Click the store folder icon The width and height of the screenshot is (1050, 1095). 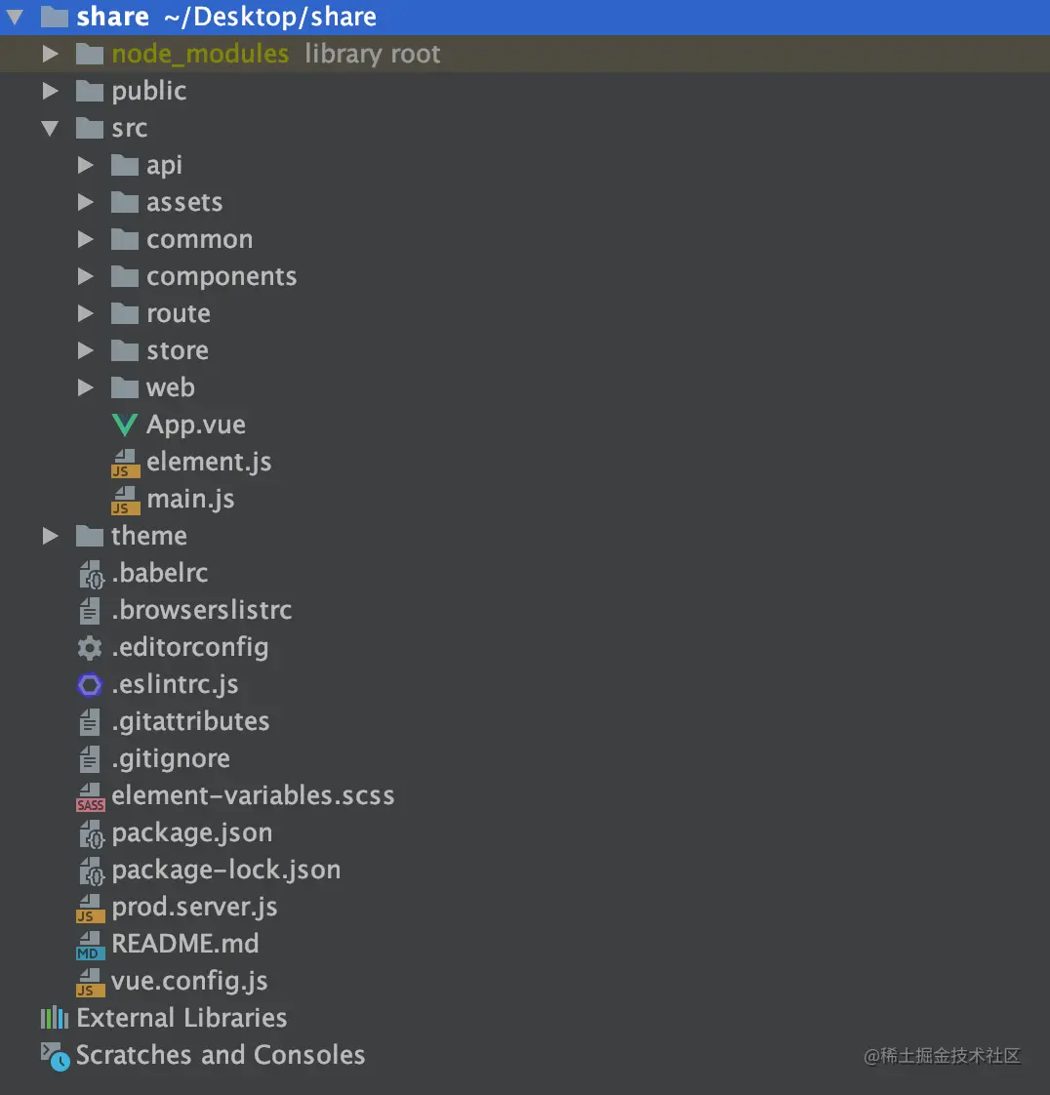pyautogui.click(x=124, y=349)
